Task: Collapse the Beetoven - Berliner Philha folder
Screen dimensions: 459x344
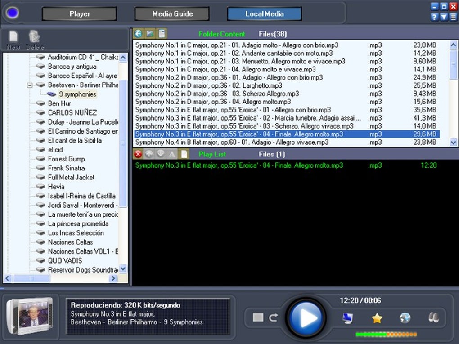Action: coord(30,85)
